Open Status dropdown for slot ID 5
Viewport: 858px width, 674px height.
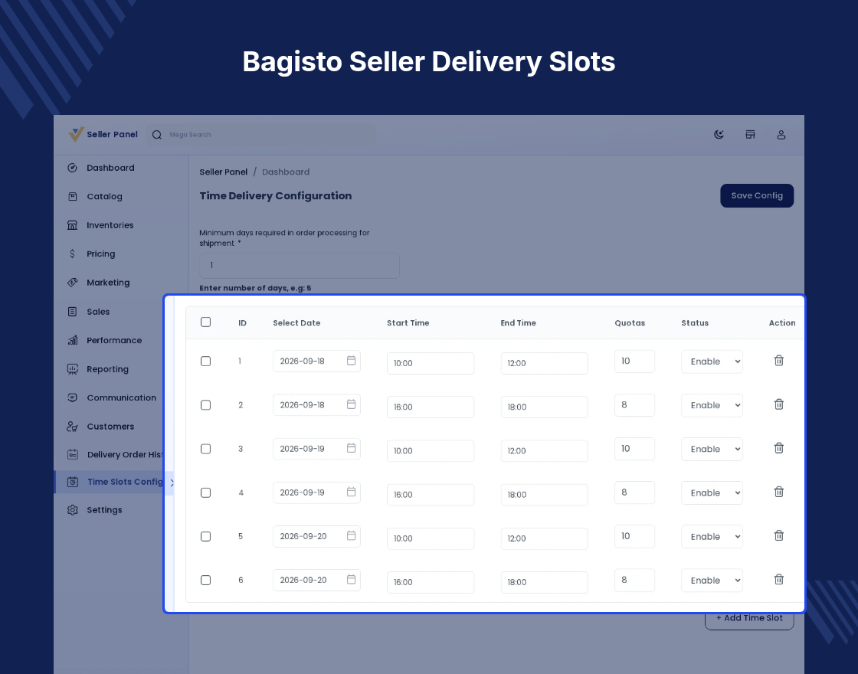712,537
